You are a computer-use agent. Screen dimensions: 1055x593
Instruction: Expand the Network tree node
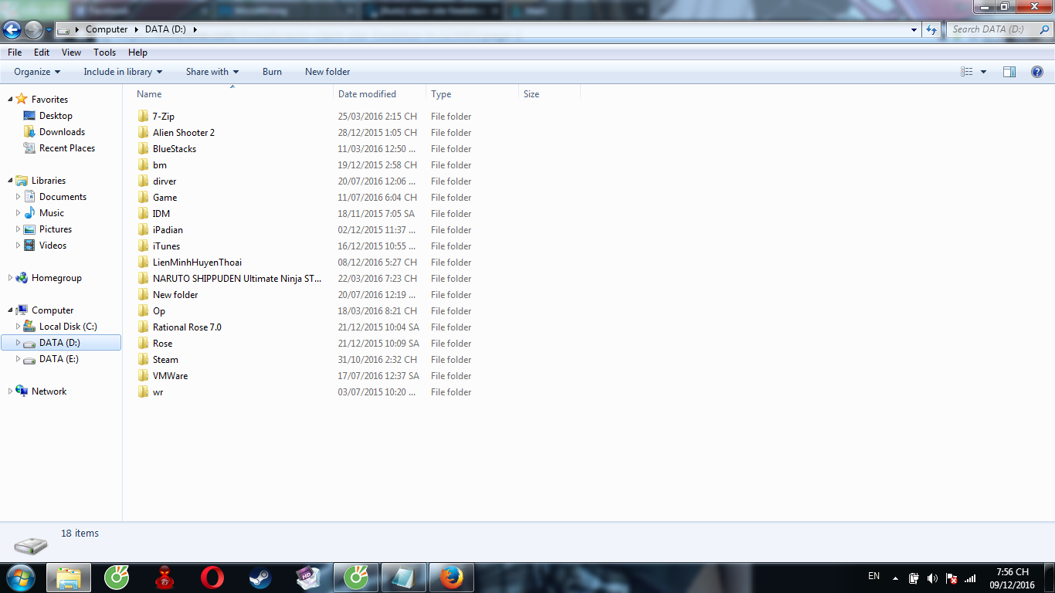[10, 391]
